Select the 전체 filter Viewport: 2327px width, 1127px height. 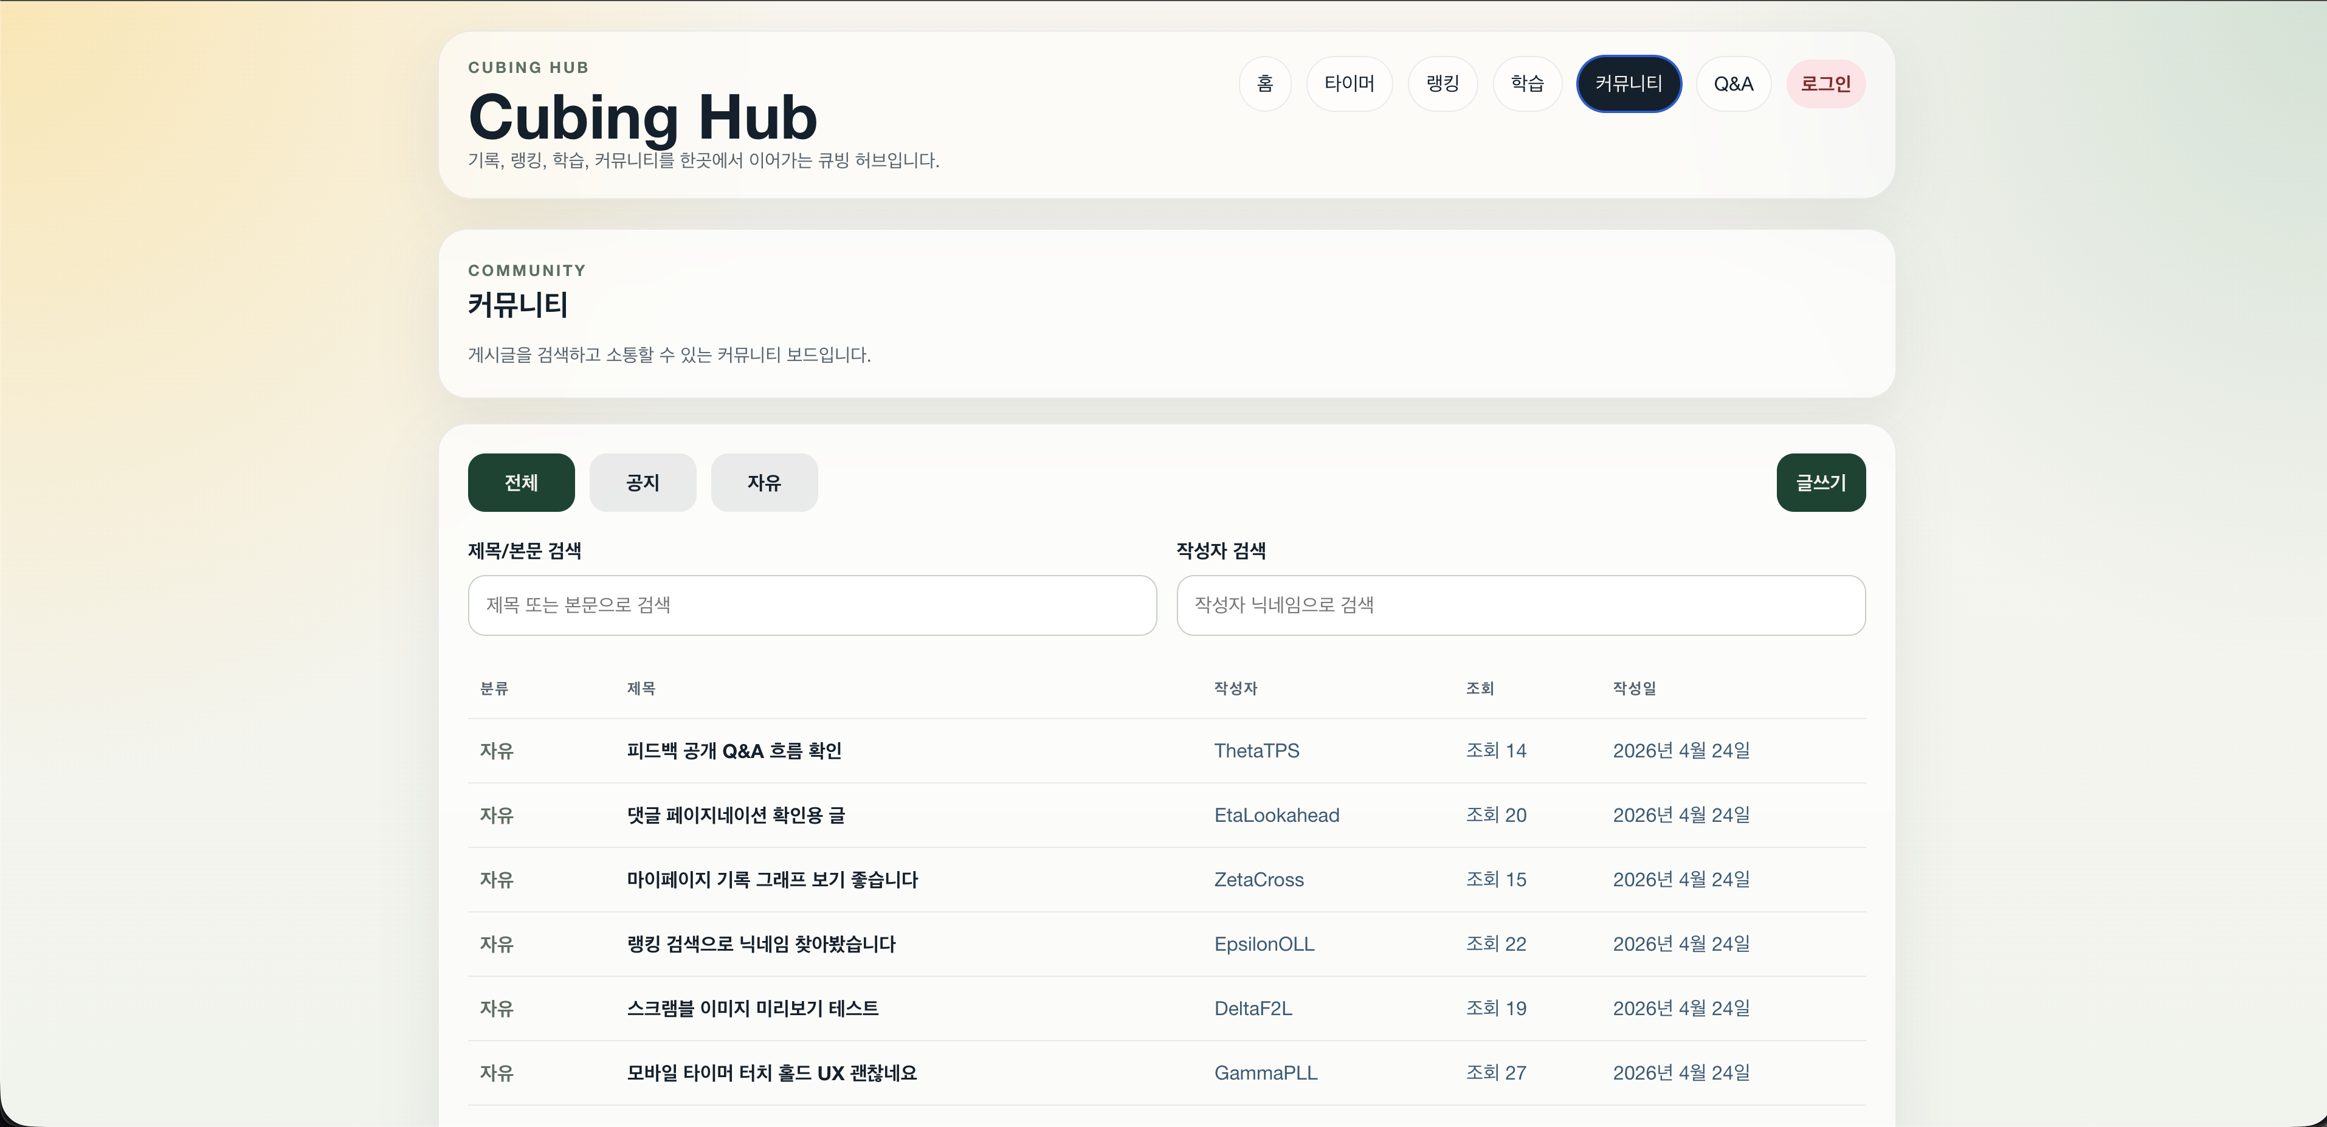pos(519,482)
